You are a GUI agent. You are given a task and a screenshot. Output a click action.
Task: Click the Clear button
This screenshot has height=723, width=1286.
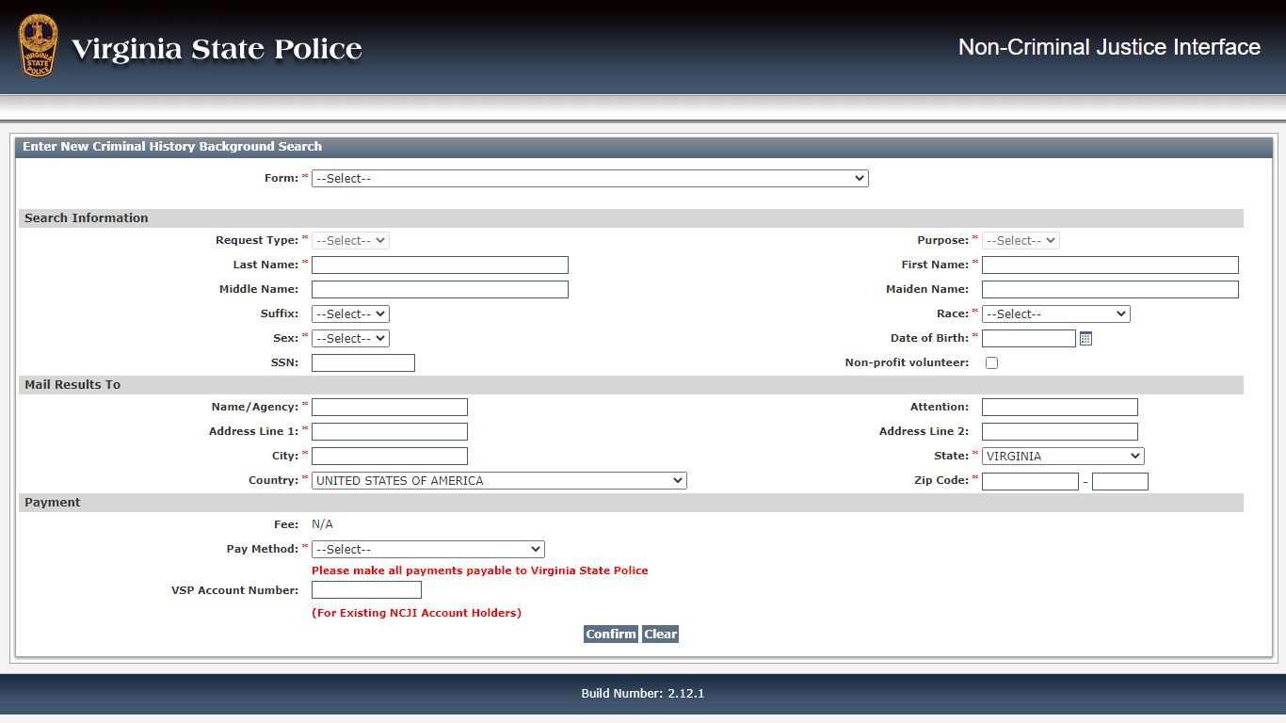pos(661,635)
